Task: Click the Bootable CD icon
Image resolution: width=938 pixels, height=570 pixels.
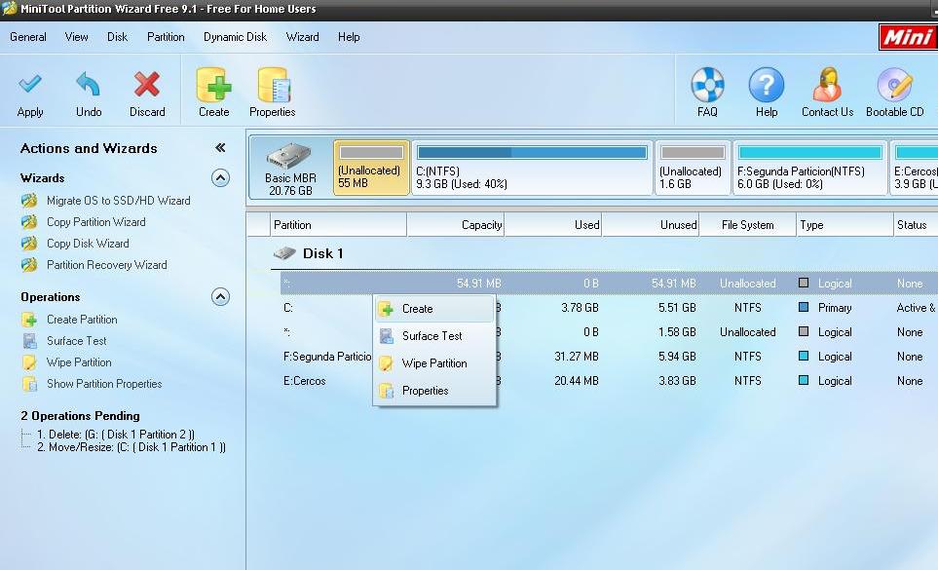Action: (x=894, y=85)
